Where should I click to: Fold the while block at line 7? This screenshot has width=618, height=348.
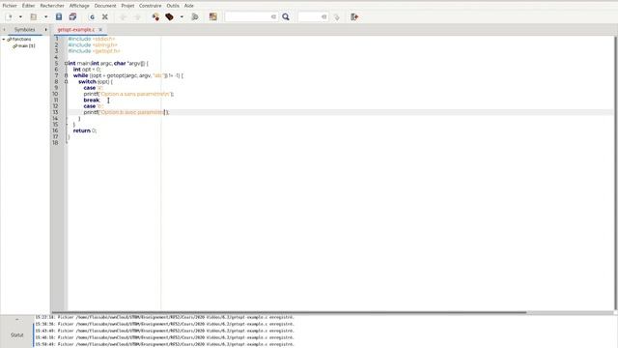[x=66, y=75]
